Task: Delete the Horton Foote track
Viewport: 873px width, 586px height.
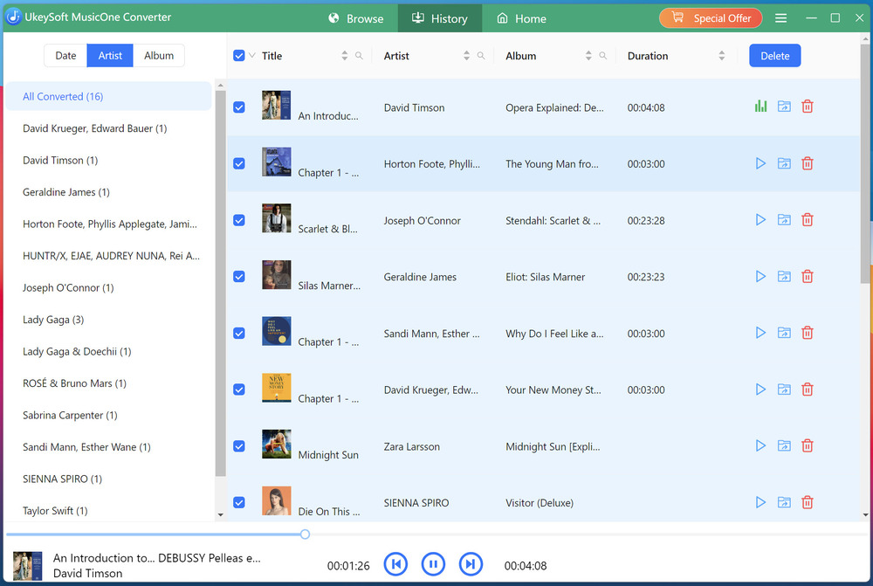Action: click(x=808, y=163)
